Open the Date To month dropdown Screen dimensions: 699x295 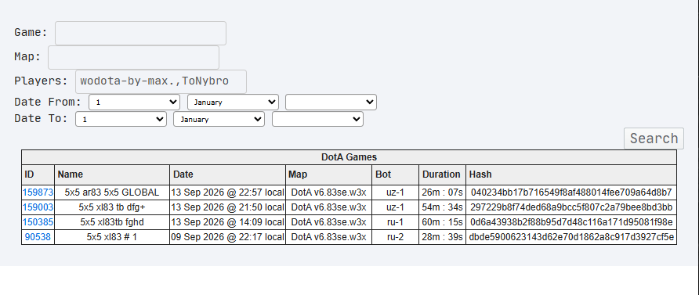coord(219,119)
